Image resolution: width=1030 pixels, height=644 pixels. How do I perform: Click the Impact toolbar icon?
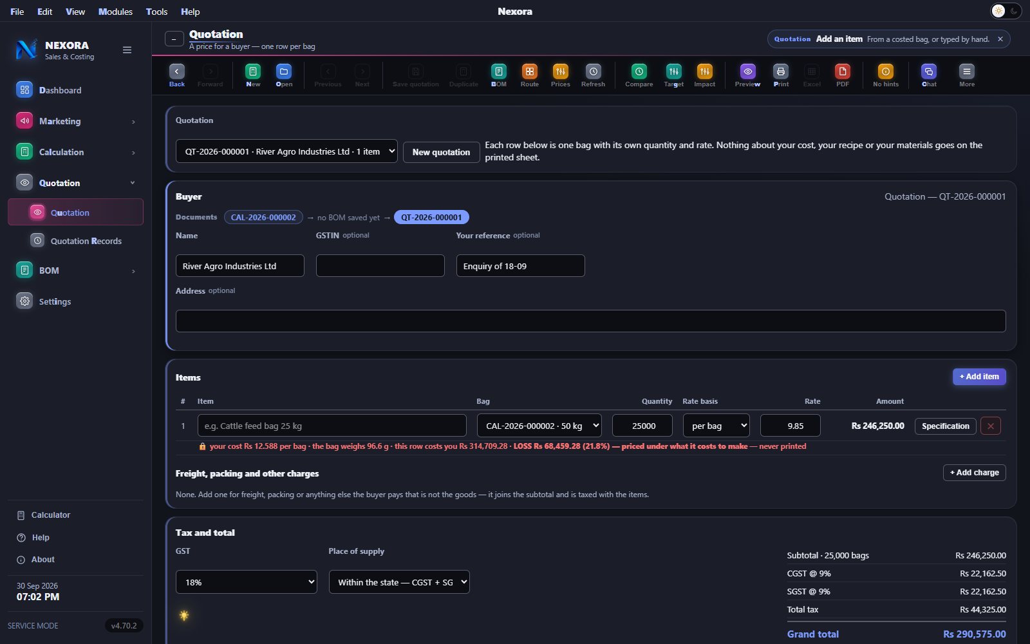705,71
